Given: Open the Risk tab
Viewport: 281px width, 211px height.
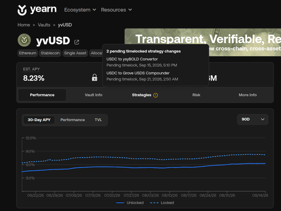Looking at the screenshot, I should point(196,95).
